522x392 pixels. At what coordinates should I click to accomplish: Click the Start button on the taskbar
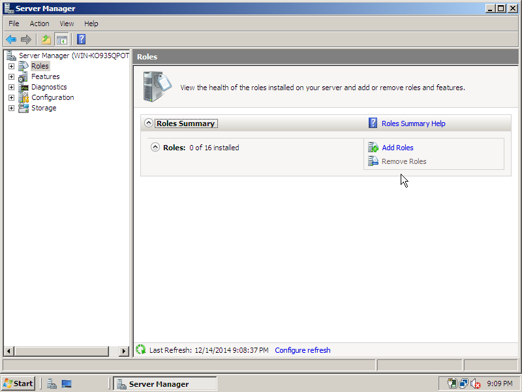pyautogui.click(x=18, y=383)
